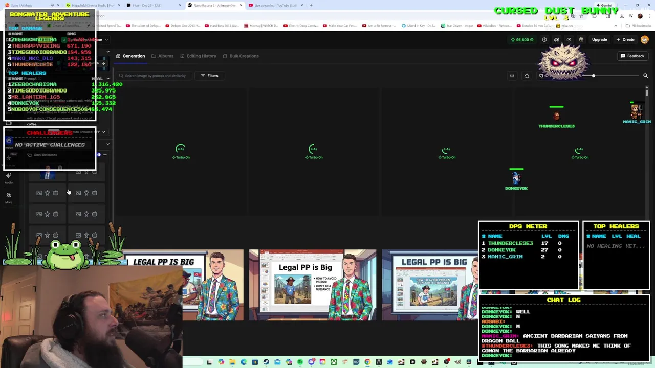
Task: Open Chrome from the taskbar
Action: tap(367, 362)
